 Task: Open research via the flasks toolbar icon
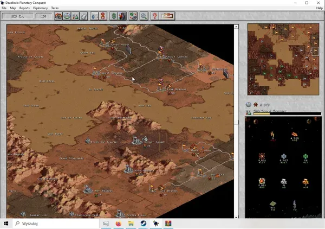(75, 16)
